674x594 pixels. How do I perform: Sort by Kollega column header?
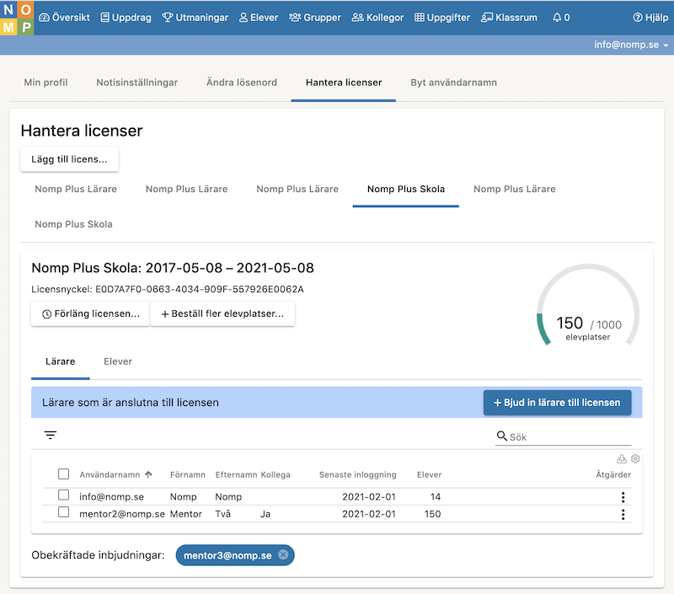click(275, 475)
